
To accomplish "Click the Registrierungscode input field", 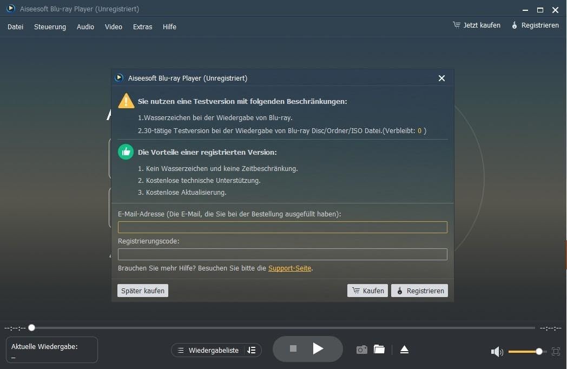I will [282, 254].
